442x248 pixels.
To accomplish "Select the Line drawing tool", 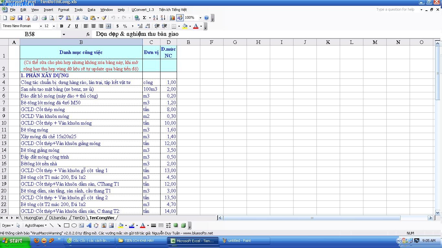I will pyautogui.click(x=51, y=225).
